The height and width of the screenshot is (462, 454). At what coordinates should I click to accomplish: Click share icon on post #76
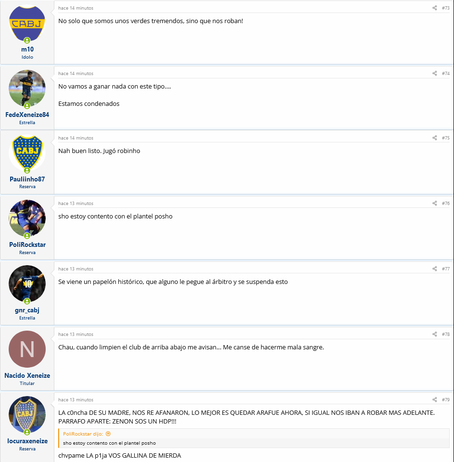(x=434, y=203)
